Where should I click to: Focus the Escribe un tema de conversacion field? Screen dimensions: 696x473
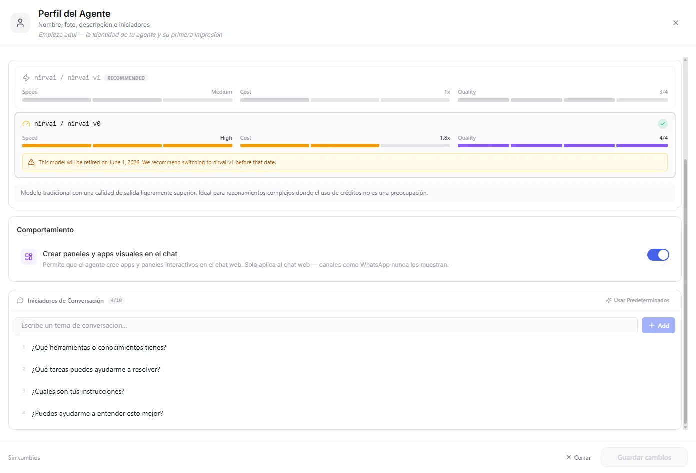[326, 325]
